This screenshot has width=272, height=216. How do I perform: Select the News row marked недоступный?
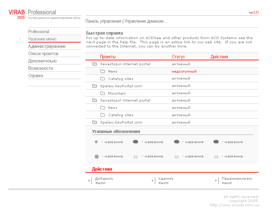point(172,71)
